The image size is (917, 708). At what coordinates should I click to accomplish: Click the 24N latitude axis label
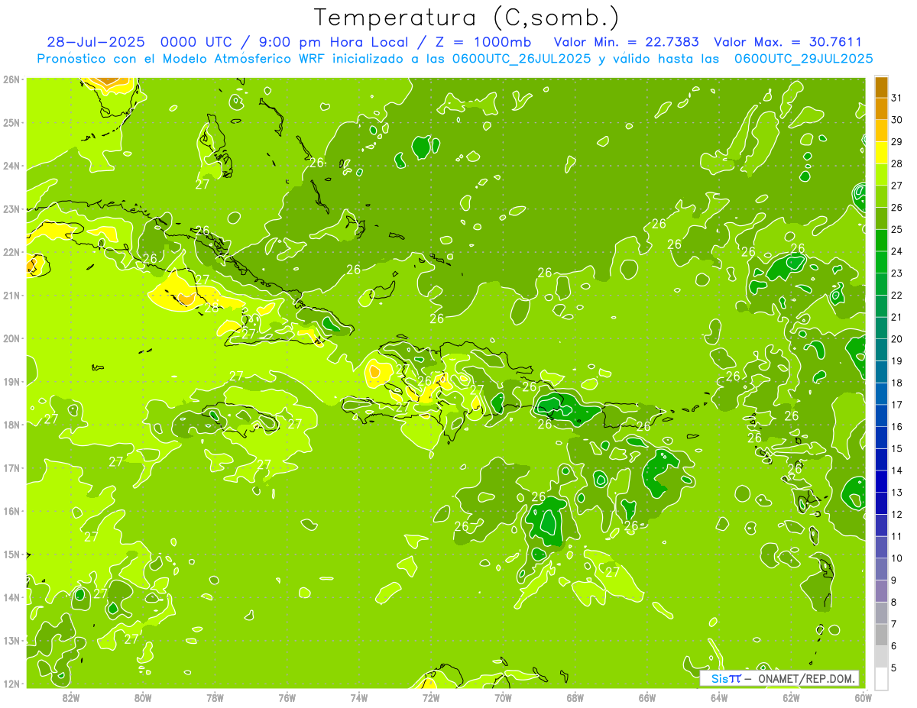(x=11, y=166)
